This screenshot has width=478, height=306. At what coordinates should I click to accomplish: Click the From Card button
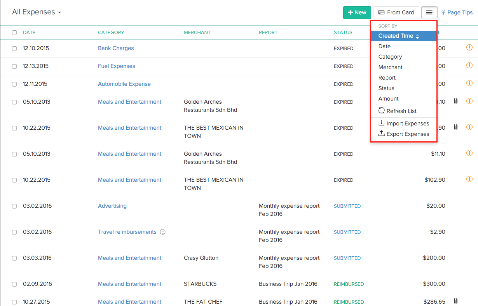[396, 12]
